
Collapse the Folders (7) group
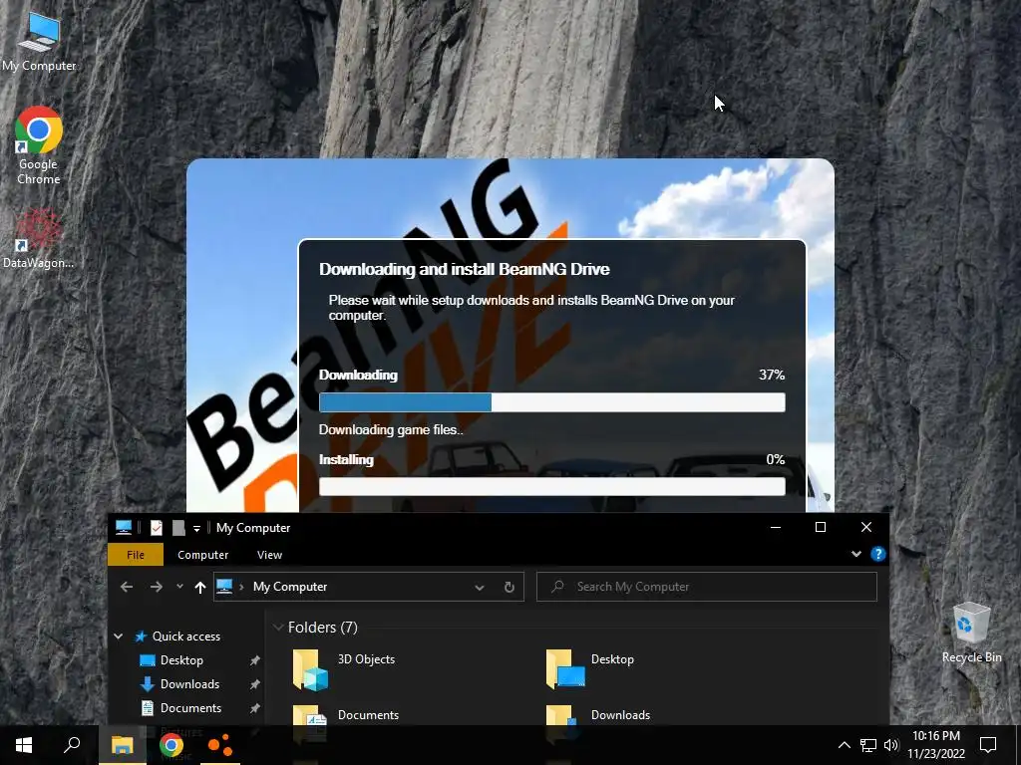pyautogui.click(x=279, y=628)
